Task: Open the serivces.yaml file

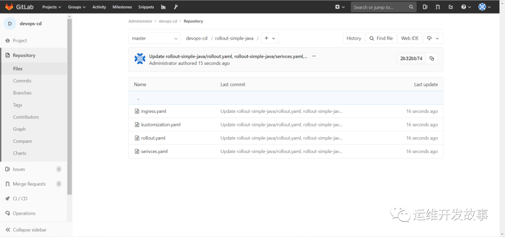Action: 154,152
